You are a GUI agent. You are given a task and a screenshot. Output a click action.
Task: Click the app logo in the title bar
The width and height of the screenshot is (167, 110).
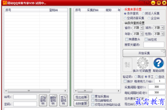coord(4,3)
